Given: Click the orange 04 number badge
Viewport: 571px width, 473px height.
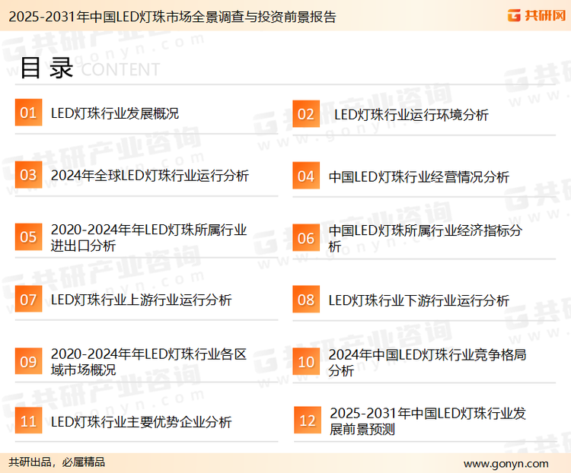Looking at the screenshot, I should (x=306, y=176).
